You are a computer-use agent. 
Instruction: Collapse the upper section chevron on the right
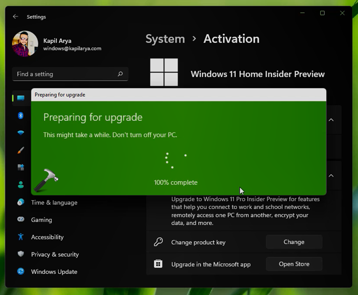click(x=331, y=120)
